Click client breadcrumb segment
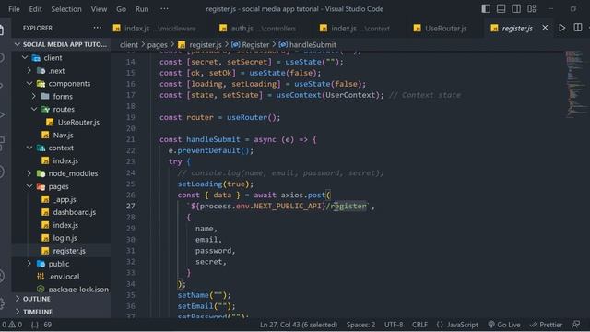The width and height of the screenshot is (590, 332). tap(129, 45)
